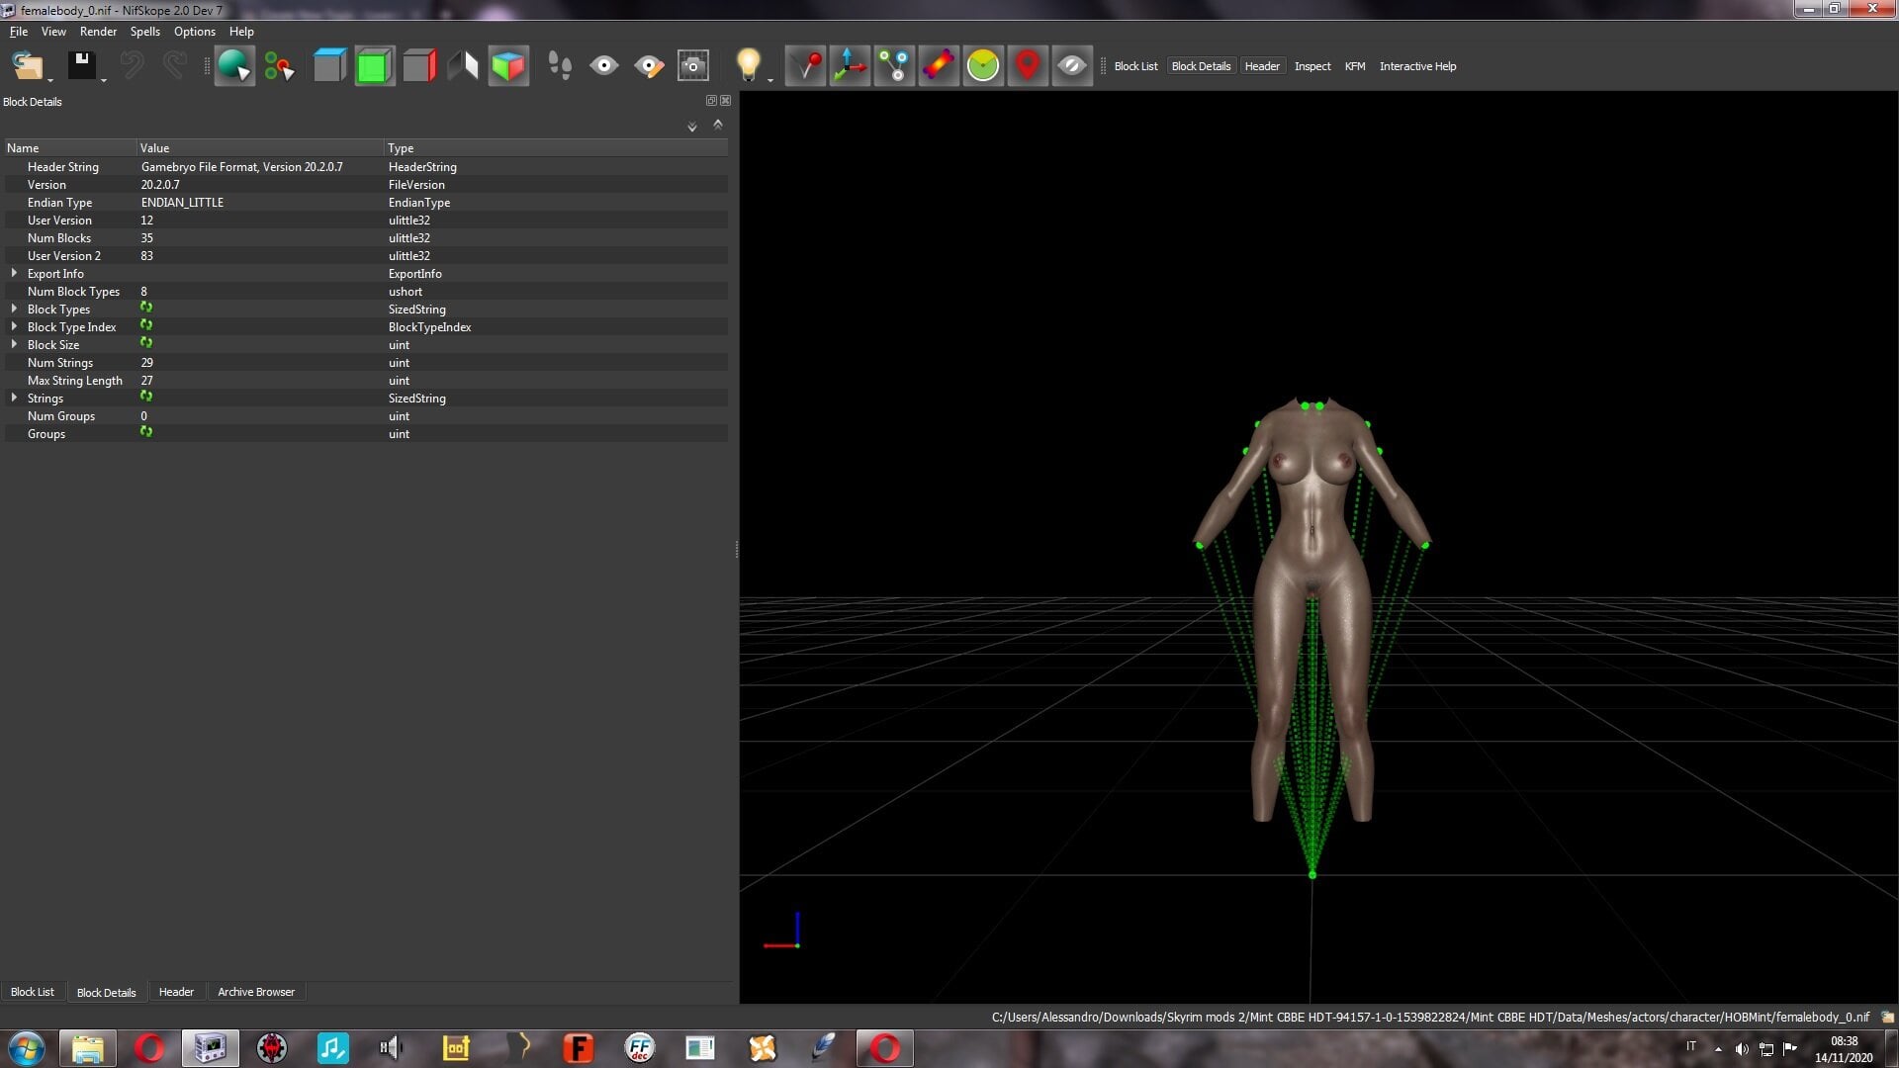Toggle the Inspect toolbar button

pos(1312,66)
